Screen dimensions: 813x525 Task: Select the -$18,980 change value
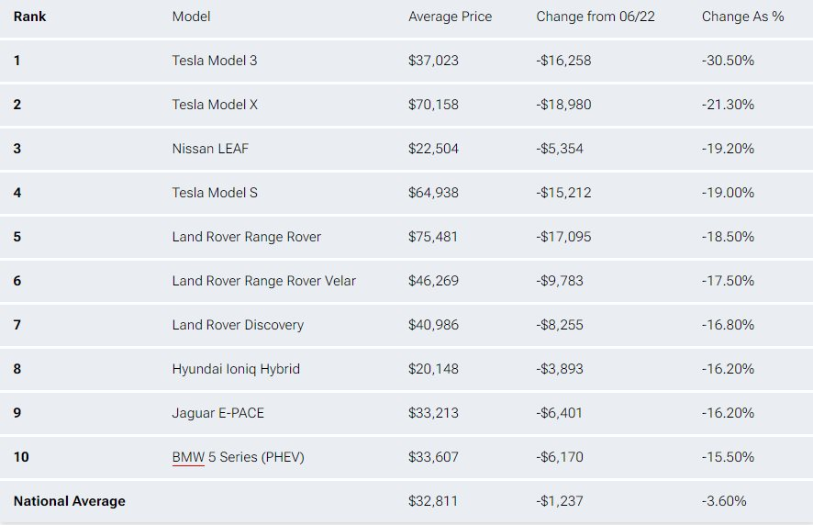coord(563,105)
